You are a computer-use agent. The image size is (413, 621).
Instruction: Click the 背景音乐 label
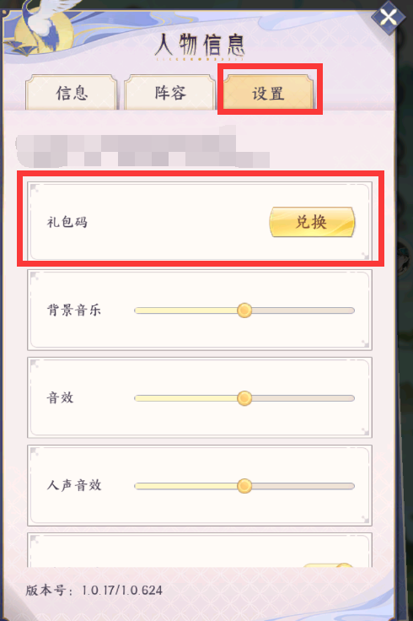(x=74, y=310)
